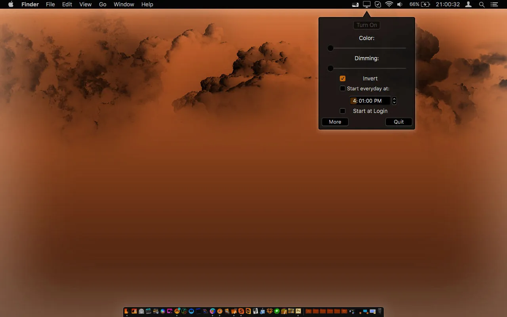Open Notification Center from the menu bar

pos(494,4)
